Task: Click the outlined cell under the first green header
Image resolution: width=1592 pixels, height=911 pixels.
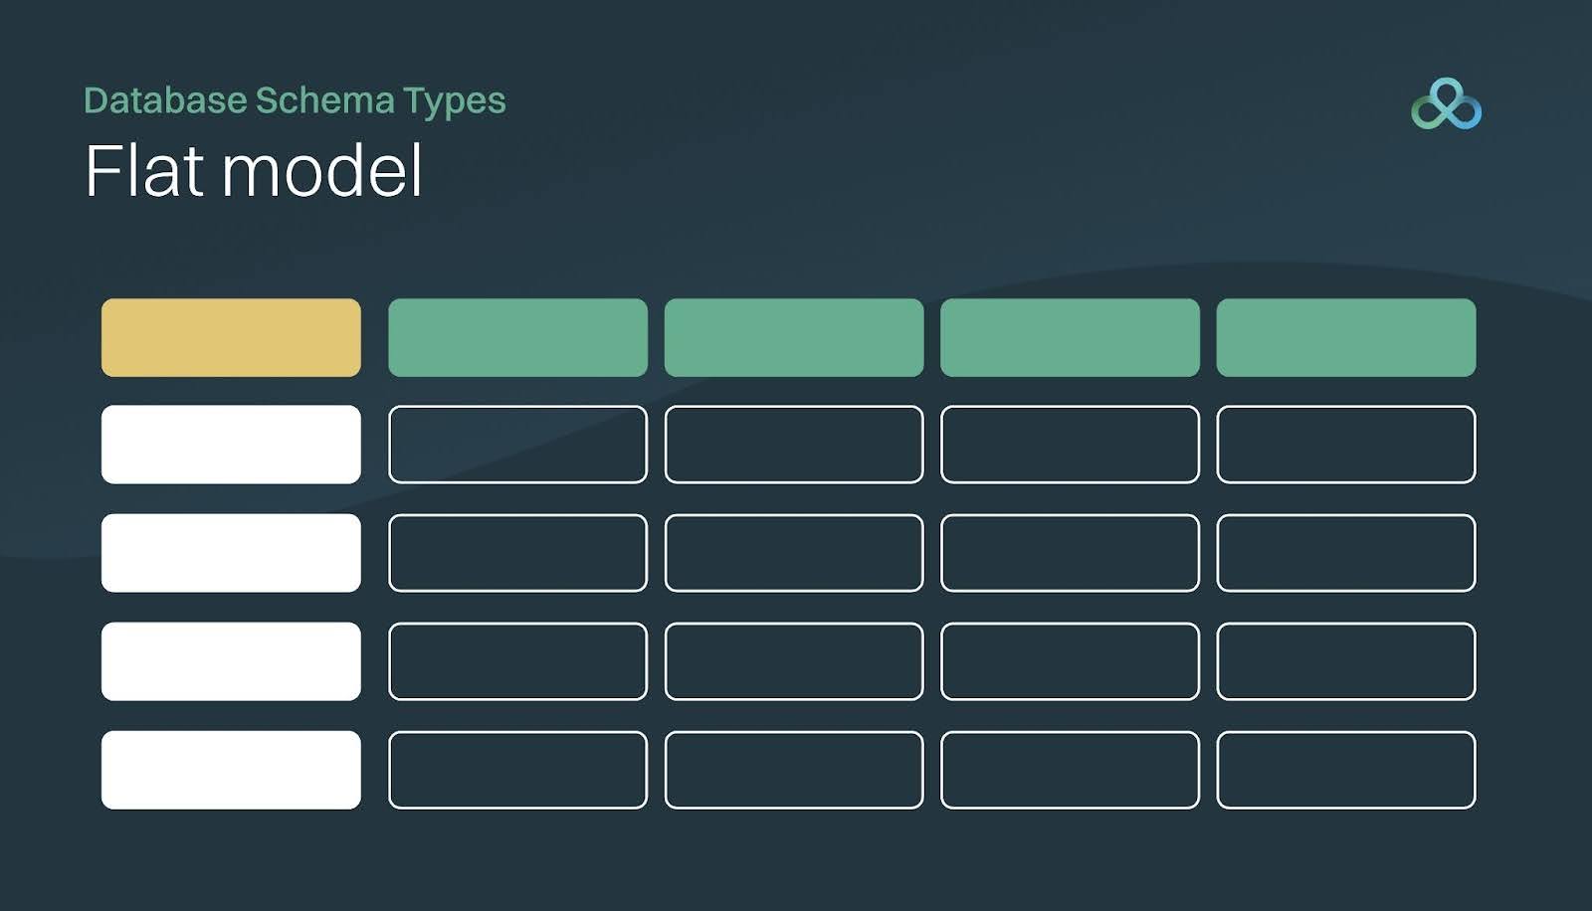Action: (x=517, y=444)
